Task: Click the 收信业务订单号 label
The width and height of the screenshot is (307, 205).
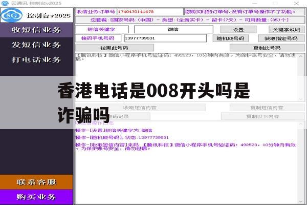Action: click(96, 12)
